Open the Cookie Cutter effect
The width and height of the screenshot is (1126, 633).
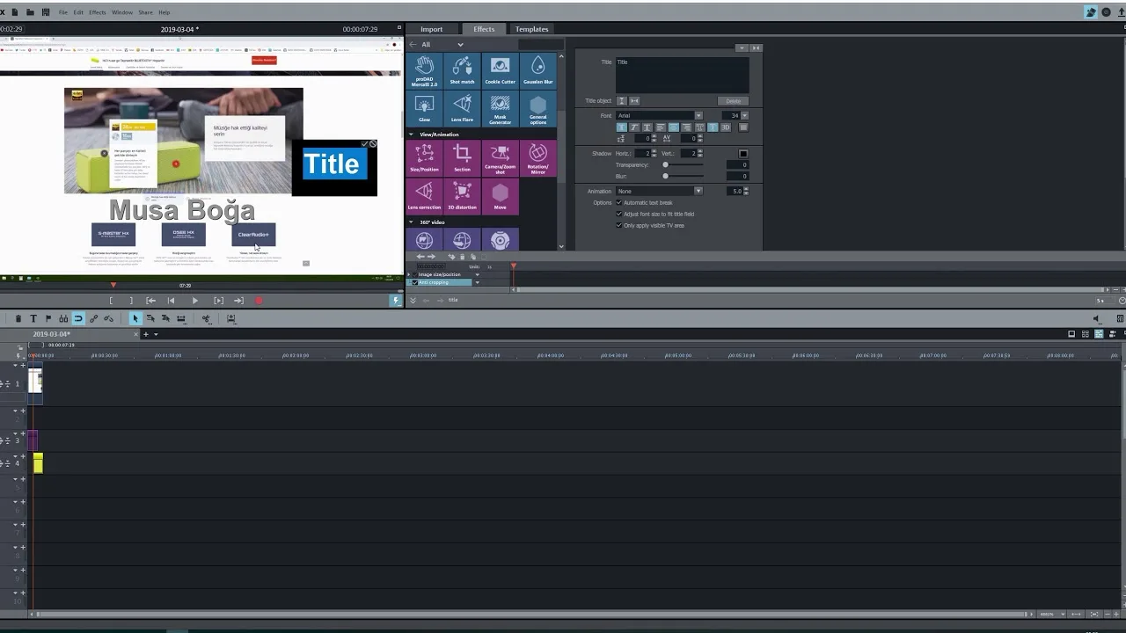500,70
